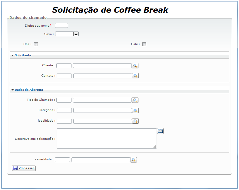This screenshot has width=239, height=190.
Task: Open the localidade lookup search icon
Action: coord(135,121)
